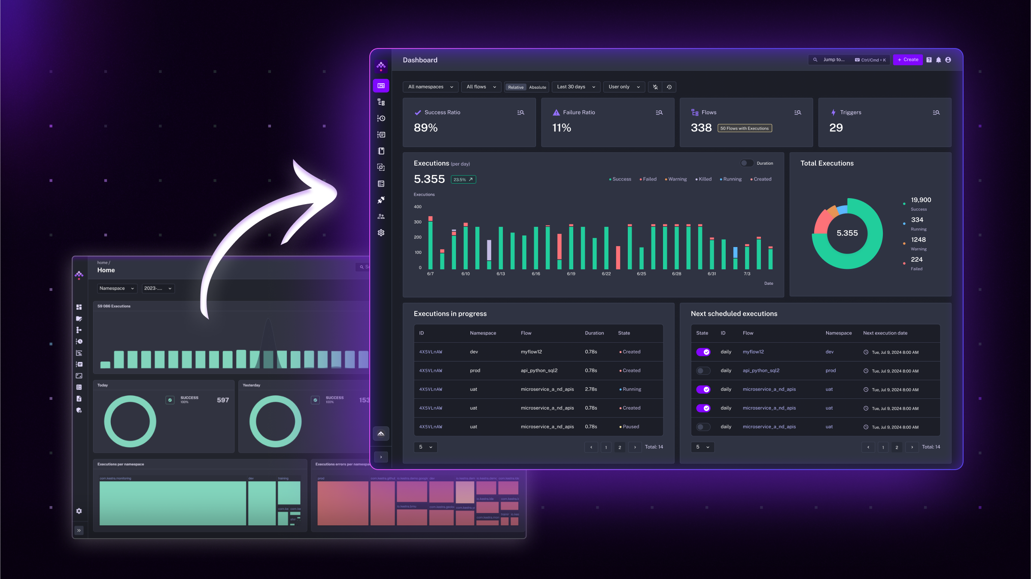Viewport: 1031px width, 579px height.
Task: Click the Create button
Action: click(x=907, y=60)
